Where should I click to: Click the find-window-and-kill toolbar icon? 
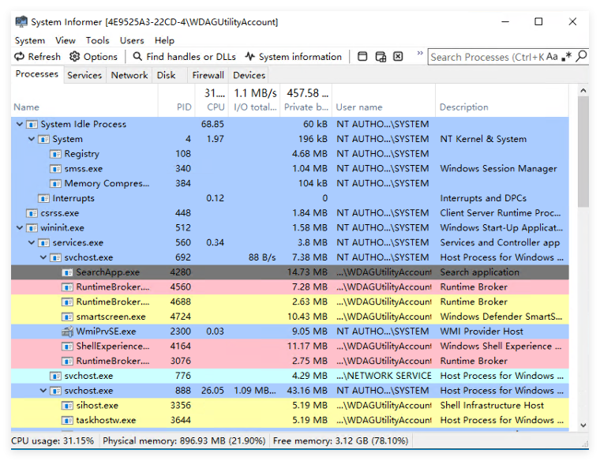click(398, 57)
